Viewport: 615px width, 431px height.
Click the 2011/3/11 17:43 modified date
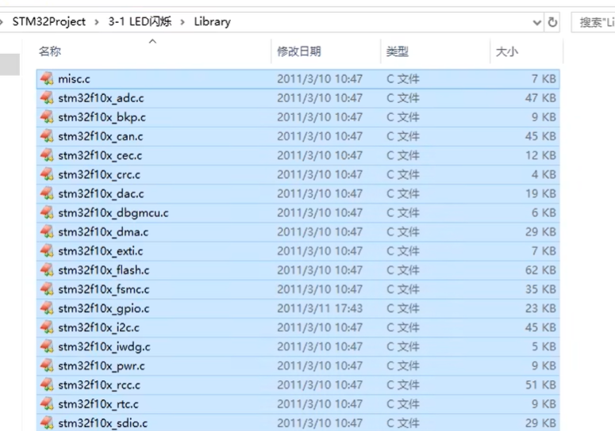click(x=320, y=308)
